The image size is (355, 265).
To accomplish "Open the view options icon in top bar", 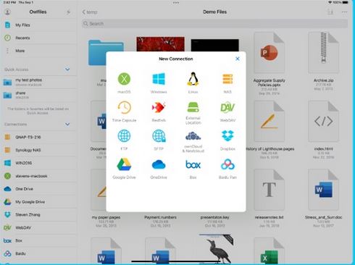I will (330, 12).
